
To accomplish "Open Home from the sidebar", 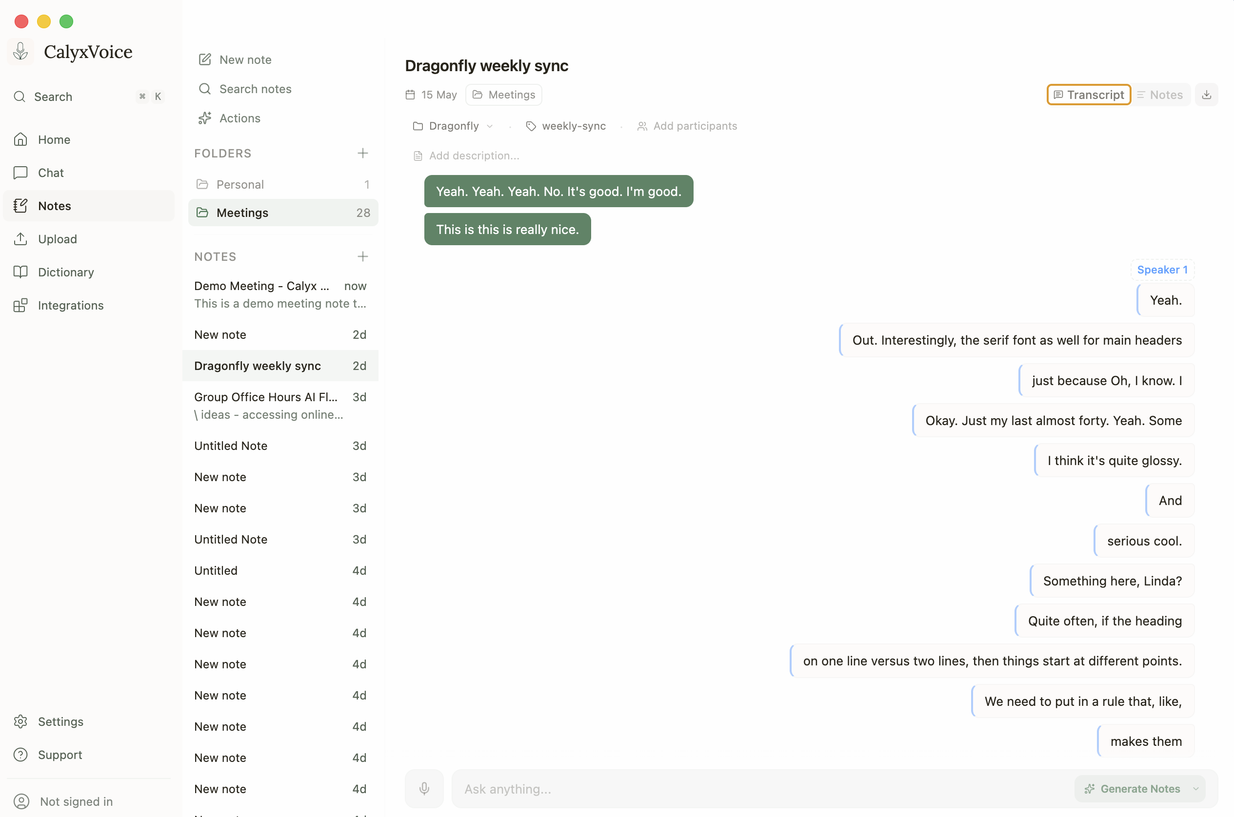I will tap(89, 139).
